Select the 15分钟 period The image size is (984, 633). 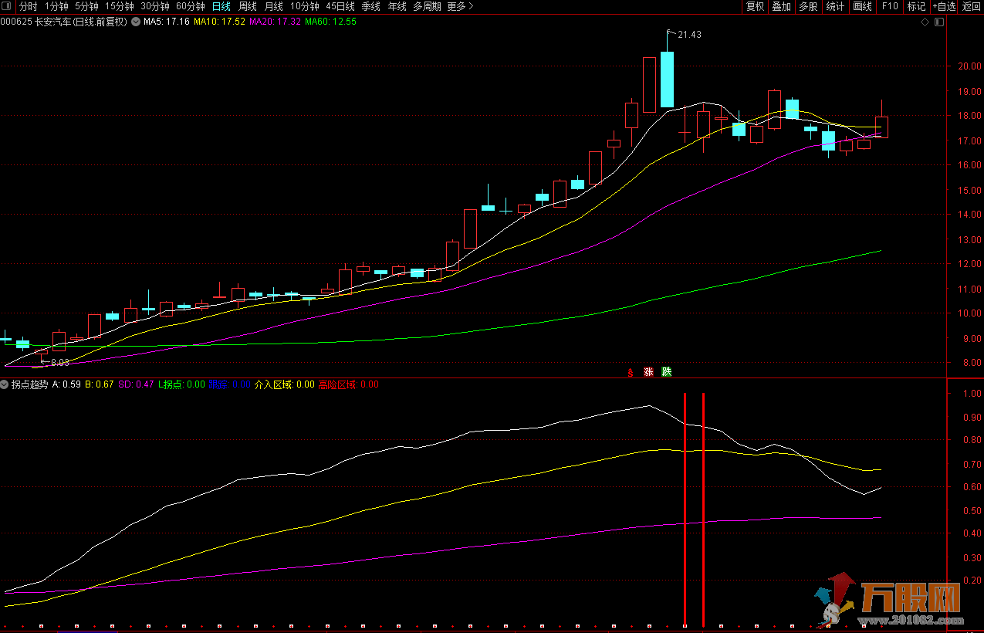click(x=119, y=6)
